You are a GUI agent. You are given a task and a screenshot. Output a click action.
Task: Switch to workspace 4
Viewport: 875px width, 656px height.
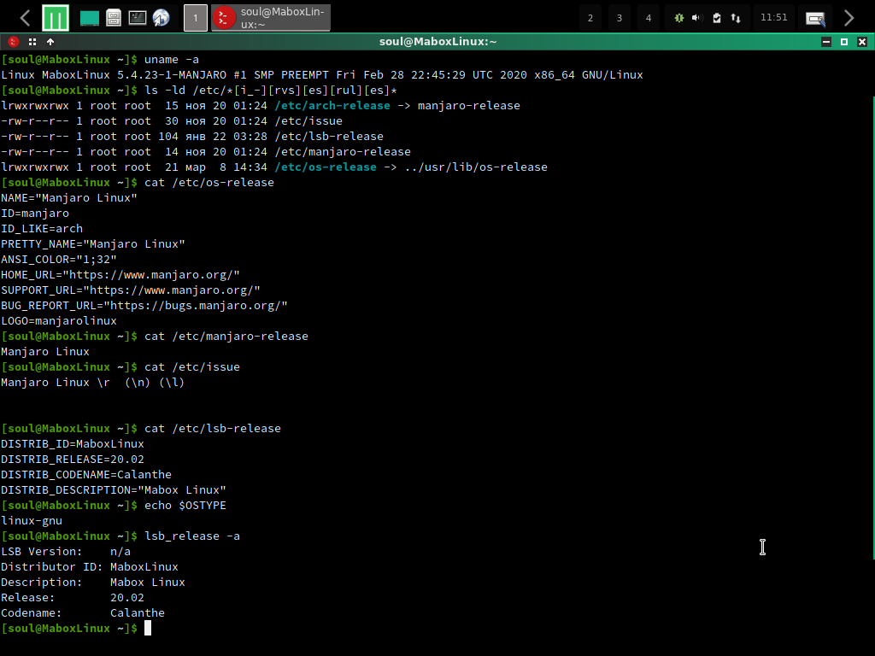pos(649,18)
